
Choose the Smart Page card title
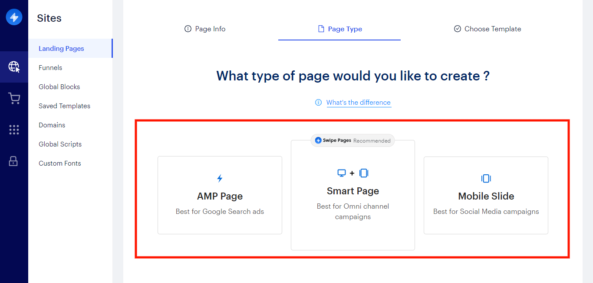pos(353,191)
